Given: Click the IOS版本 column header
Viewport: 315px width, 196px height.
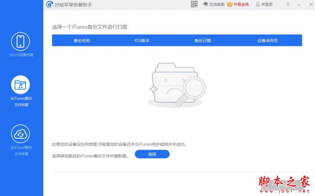Looking at the screenshot, I should 142,40.
